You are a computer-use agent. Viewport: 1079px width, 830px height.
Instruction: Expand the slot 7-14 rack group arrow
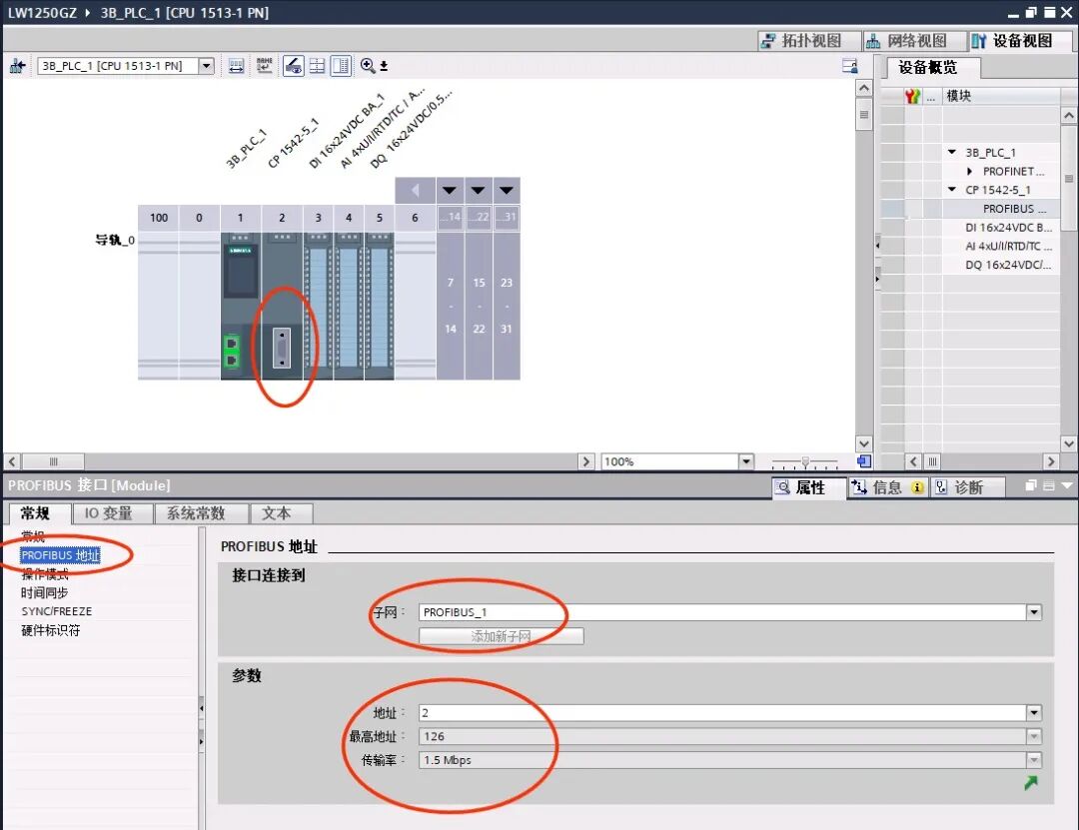pyautogui.click(x=450, y=191)
